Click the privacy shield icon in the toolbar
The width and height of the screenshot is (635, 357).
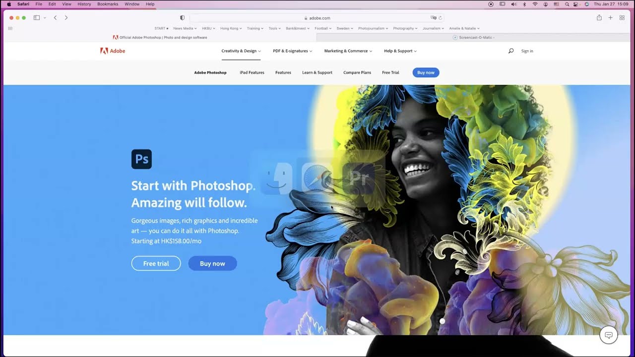182,18
